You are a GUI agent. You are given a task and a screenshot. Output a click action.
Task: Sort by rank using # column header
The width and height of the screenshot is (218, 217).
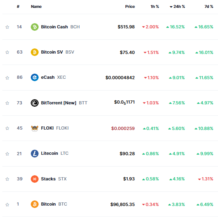pyautogui.click(x=18, y=7)
